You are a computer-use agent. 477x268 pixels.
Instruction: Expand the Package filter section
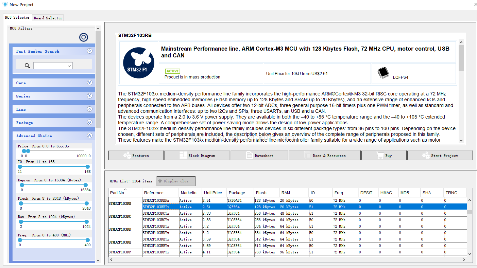coord(90,122)
